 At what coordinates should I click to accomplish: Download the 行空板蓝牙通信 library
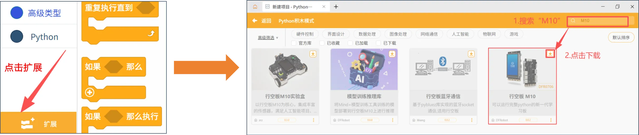tap(471, 54)
